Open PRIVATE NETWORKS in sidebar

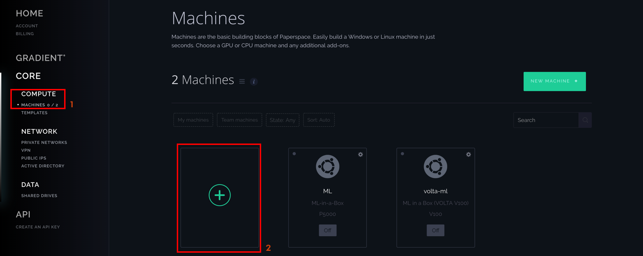tap(44, 143)
